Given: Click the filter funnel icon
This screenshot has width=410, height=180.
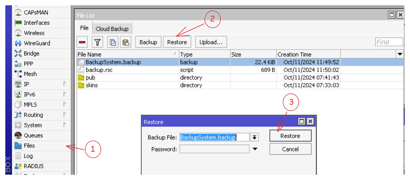Looking at the screenshot, I should (98, 42).
